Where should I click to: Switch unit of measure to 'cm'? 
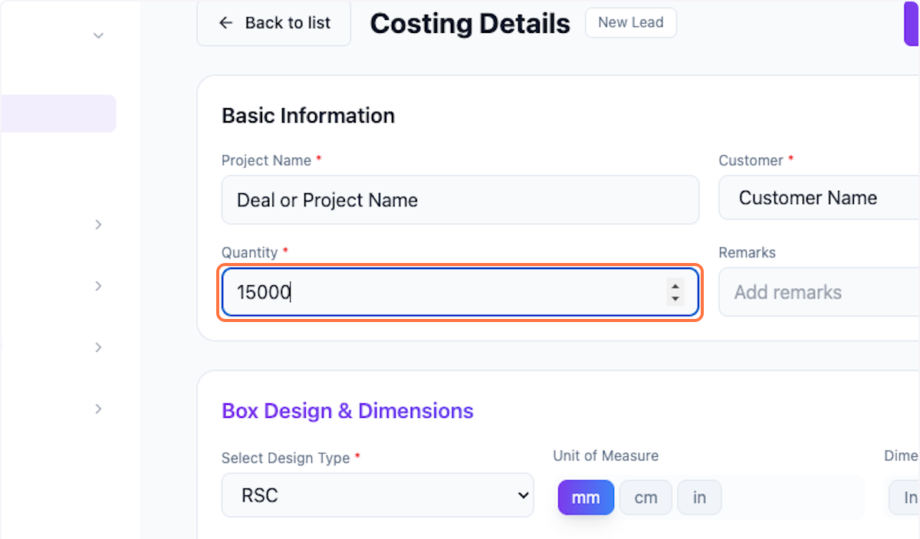(646, 497)
